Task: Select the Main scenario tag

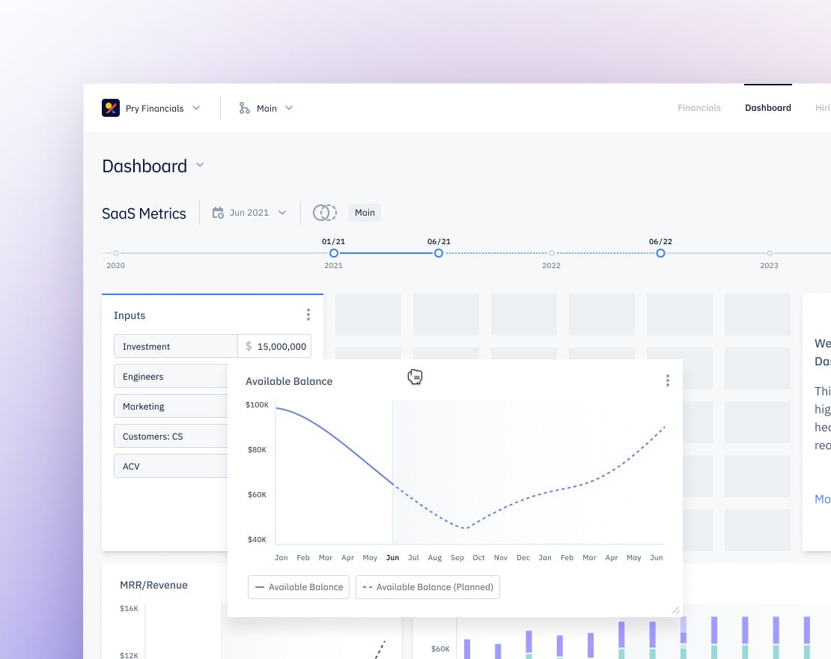Action: [365, 213]
